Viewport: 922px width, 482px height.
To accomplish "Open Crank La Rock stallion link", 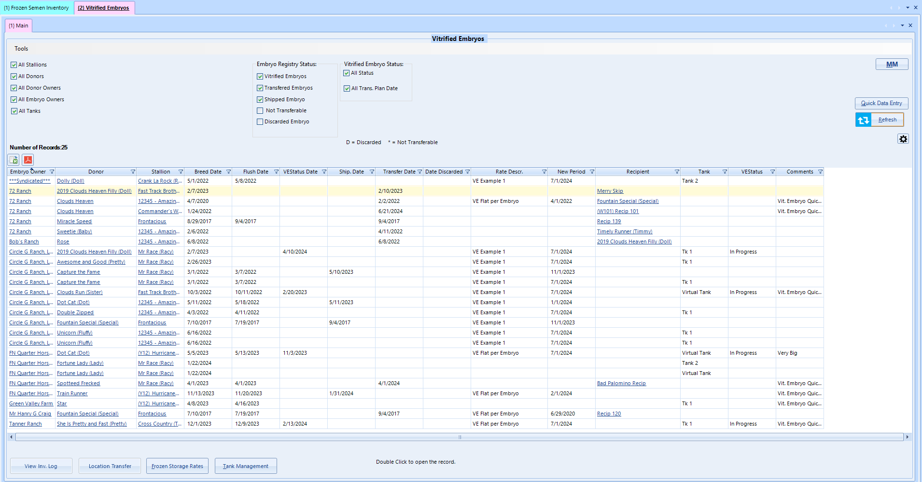I will coord(160,181).
